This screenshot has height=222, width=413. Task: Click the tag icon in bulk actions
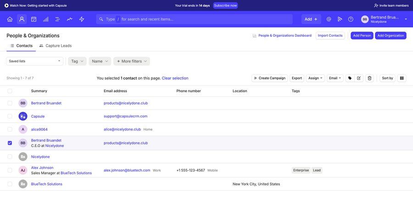point(350,78)
